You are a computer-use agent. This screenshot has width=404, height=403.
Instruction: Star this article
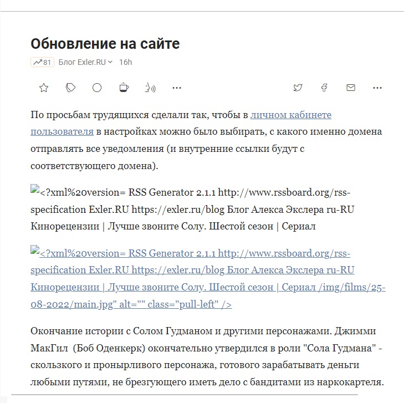[44, 88]
